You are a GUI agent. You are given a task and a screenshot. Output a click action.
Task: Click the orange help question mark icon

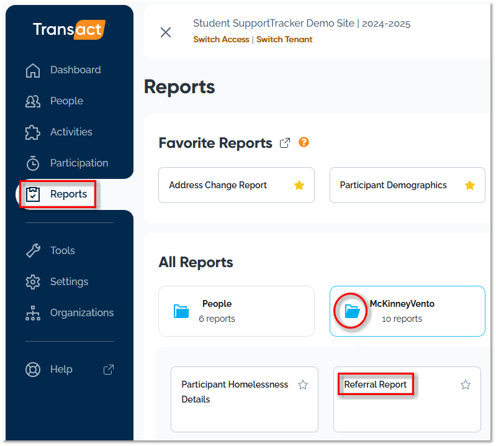304,142
